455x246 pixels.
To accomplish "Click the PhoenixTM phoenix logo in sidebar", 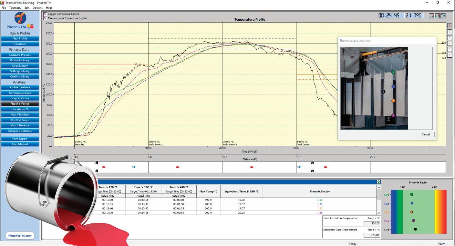I will point(20,18).
